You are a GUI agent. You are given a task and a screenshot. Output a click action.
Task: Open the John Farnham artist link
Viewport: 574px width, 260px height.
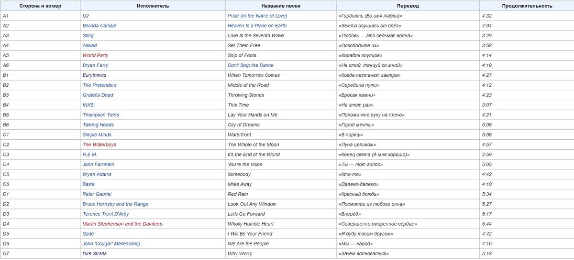point(99,164)
